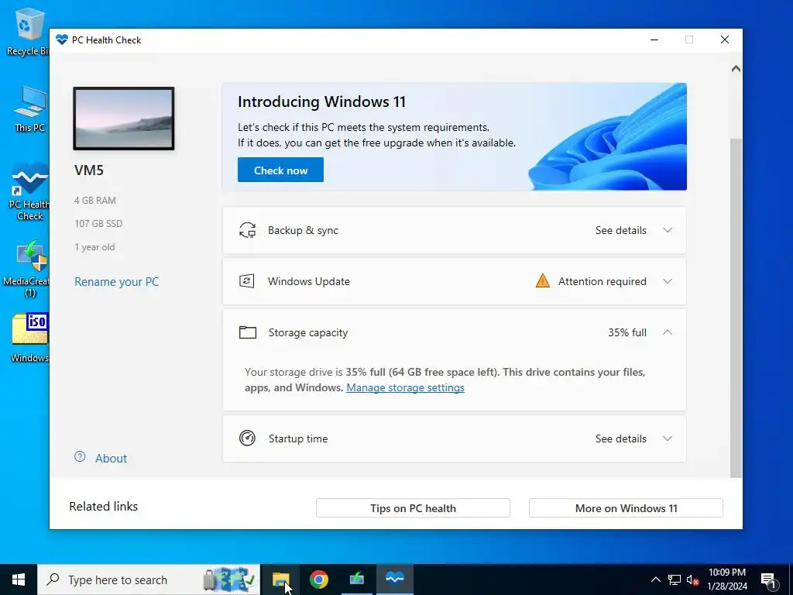Expand the Windows Update section
This screenshot has height=595, width=793.
click(x=668, y=281)
